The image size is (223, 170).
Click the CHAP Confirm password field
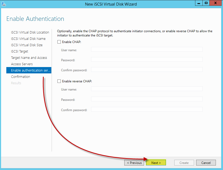pos(147,69)
